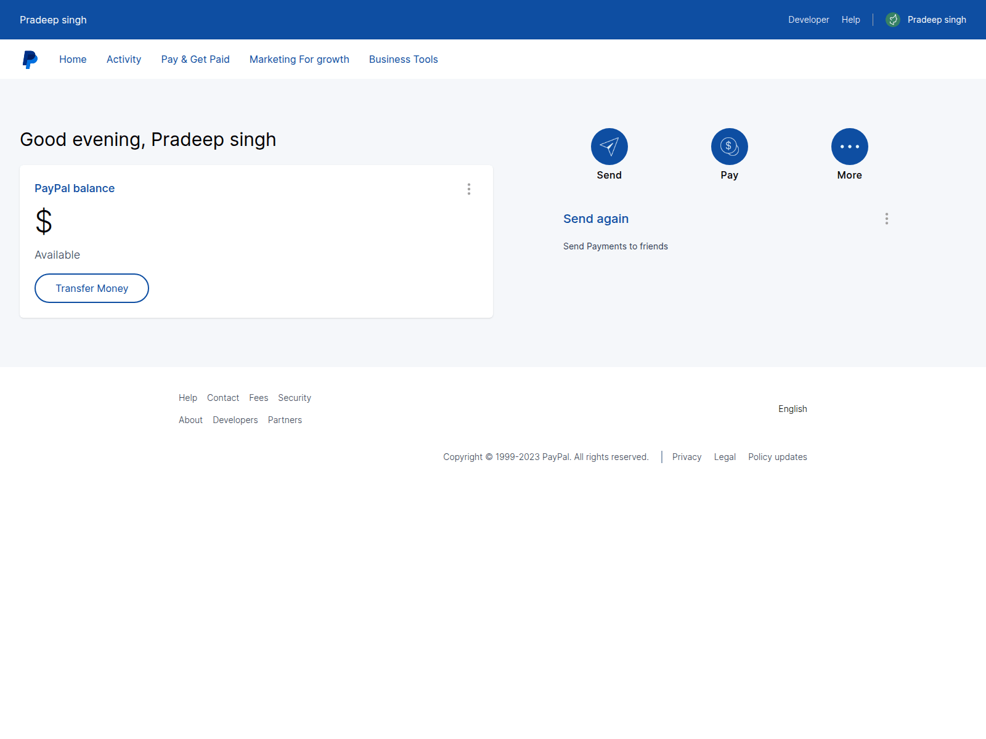
Task: Open the Privacy link
Action: [687, 457]
